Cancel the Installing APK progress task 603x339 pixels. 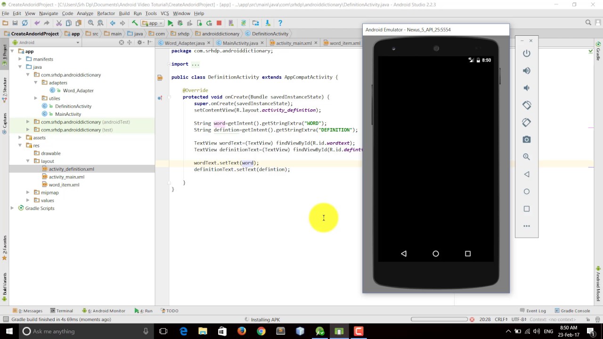[472, 319]
